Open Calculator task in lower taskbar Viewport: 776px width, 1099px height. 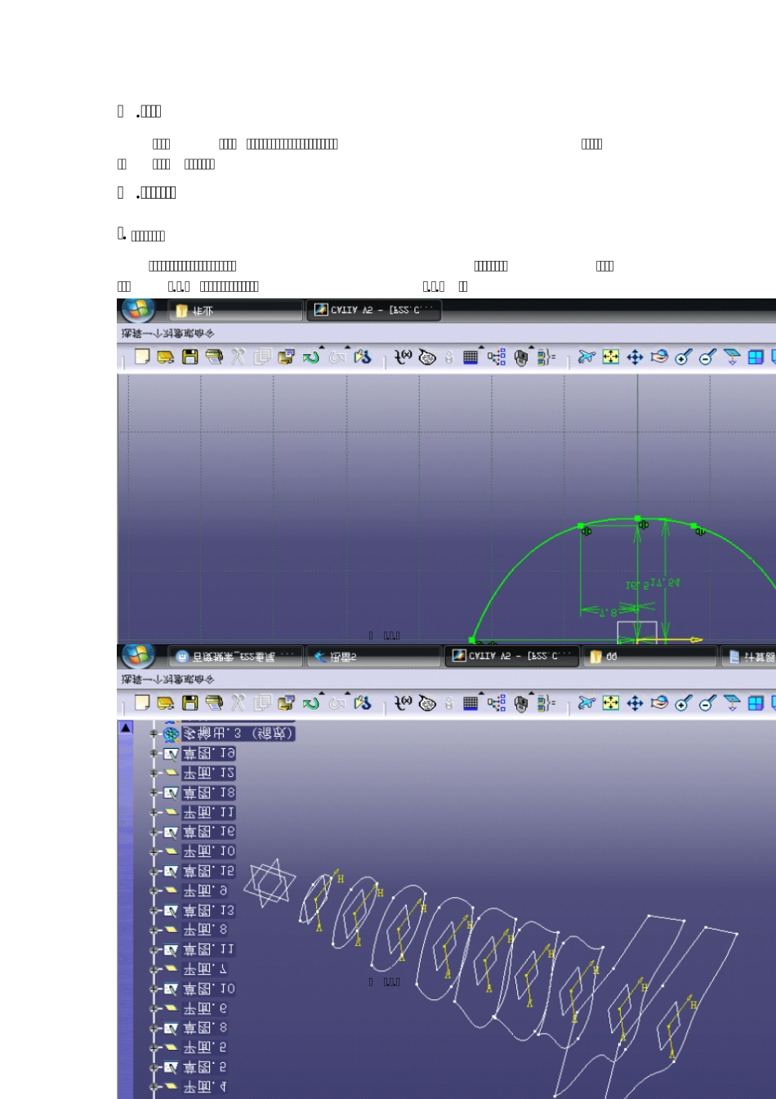749,656
